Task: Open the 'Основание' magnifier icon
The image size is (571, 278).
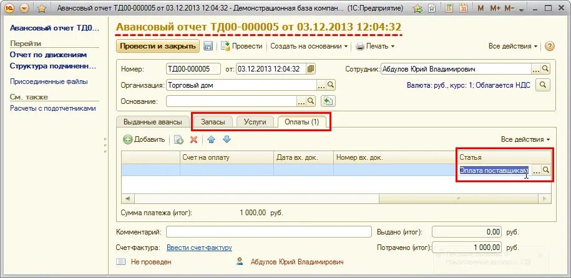Action: click(x=311, y=101)
